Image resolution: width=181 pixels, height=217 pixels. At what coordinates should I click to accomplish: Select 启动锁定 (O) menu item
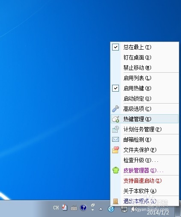coord(145,98)
